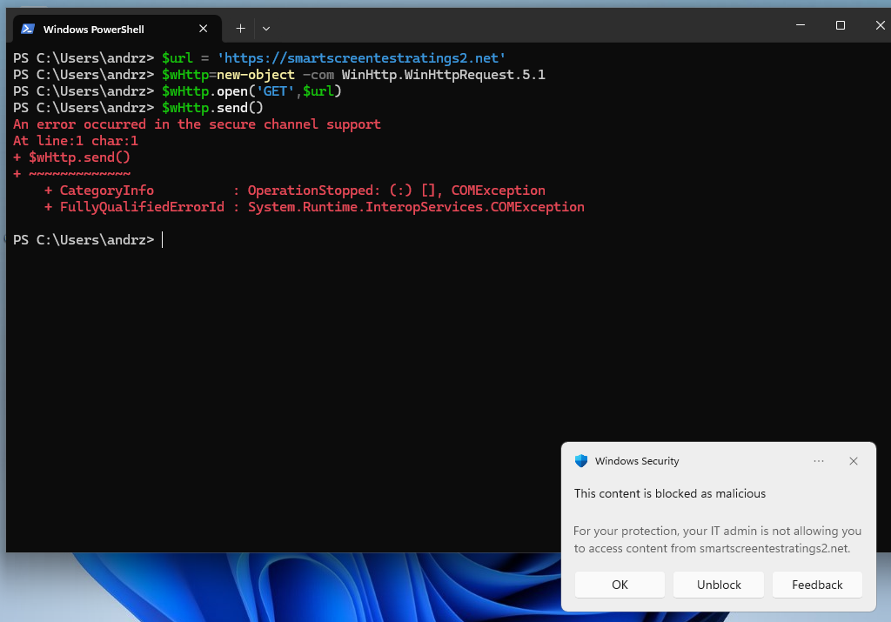891x622 pixels.
Task: Click the URL string 'https://smartscreentestratings2.net'
Action: point(361,58)
